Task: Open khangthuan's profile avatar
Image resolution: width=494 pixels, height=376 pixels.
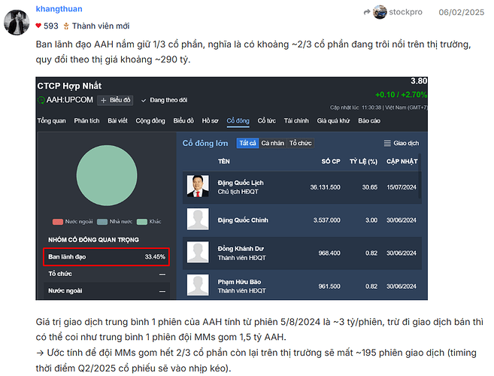Action: (x=17, y=23)
